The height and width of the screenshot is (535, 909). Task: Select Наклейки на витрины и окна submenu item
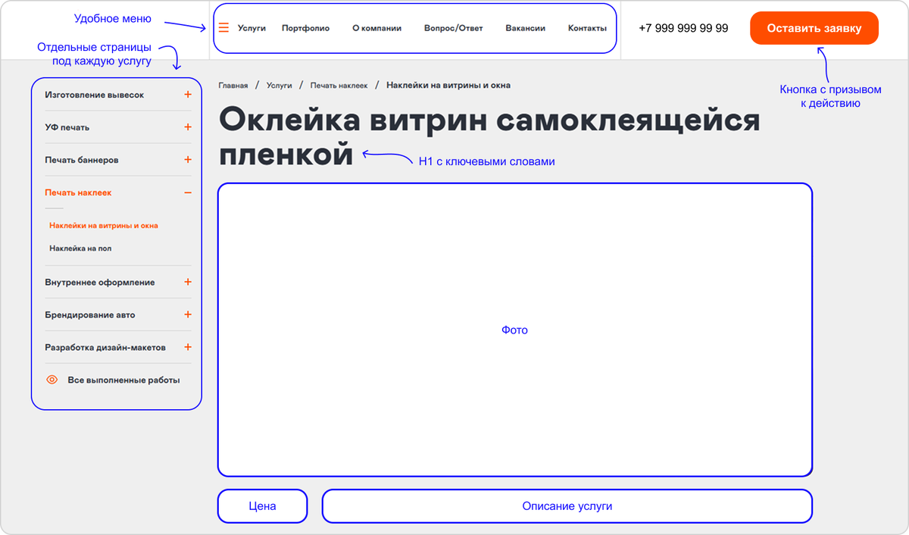[104, 226]
